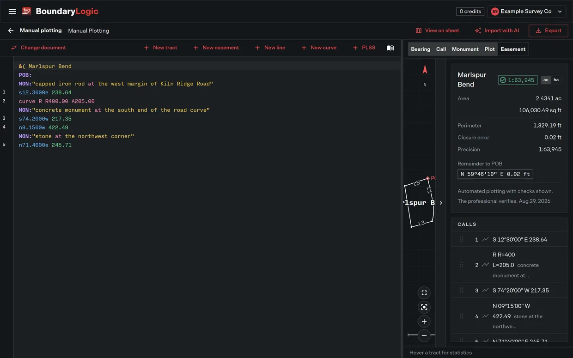Click the Manual plotting breadcrumb title
This screenshot has width=573, height=358.
point(41,30)
